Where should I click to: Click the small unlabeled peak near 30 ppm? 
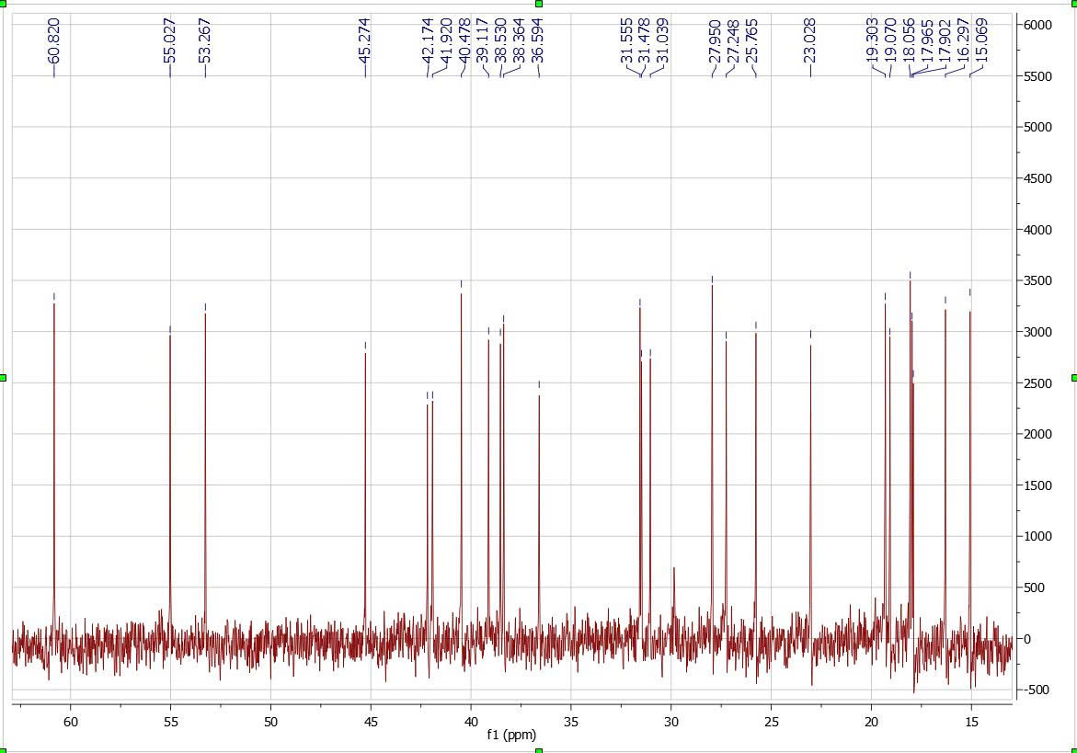[x=674, y=570]
